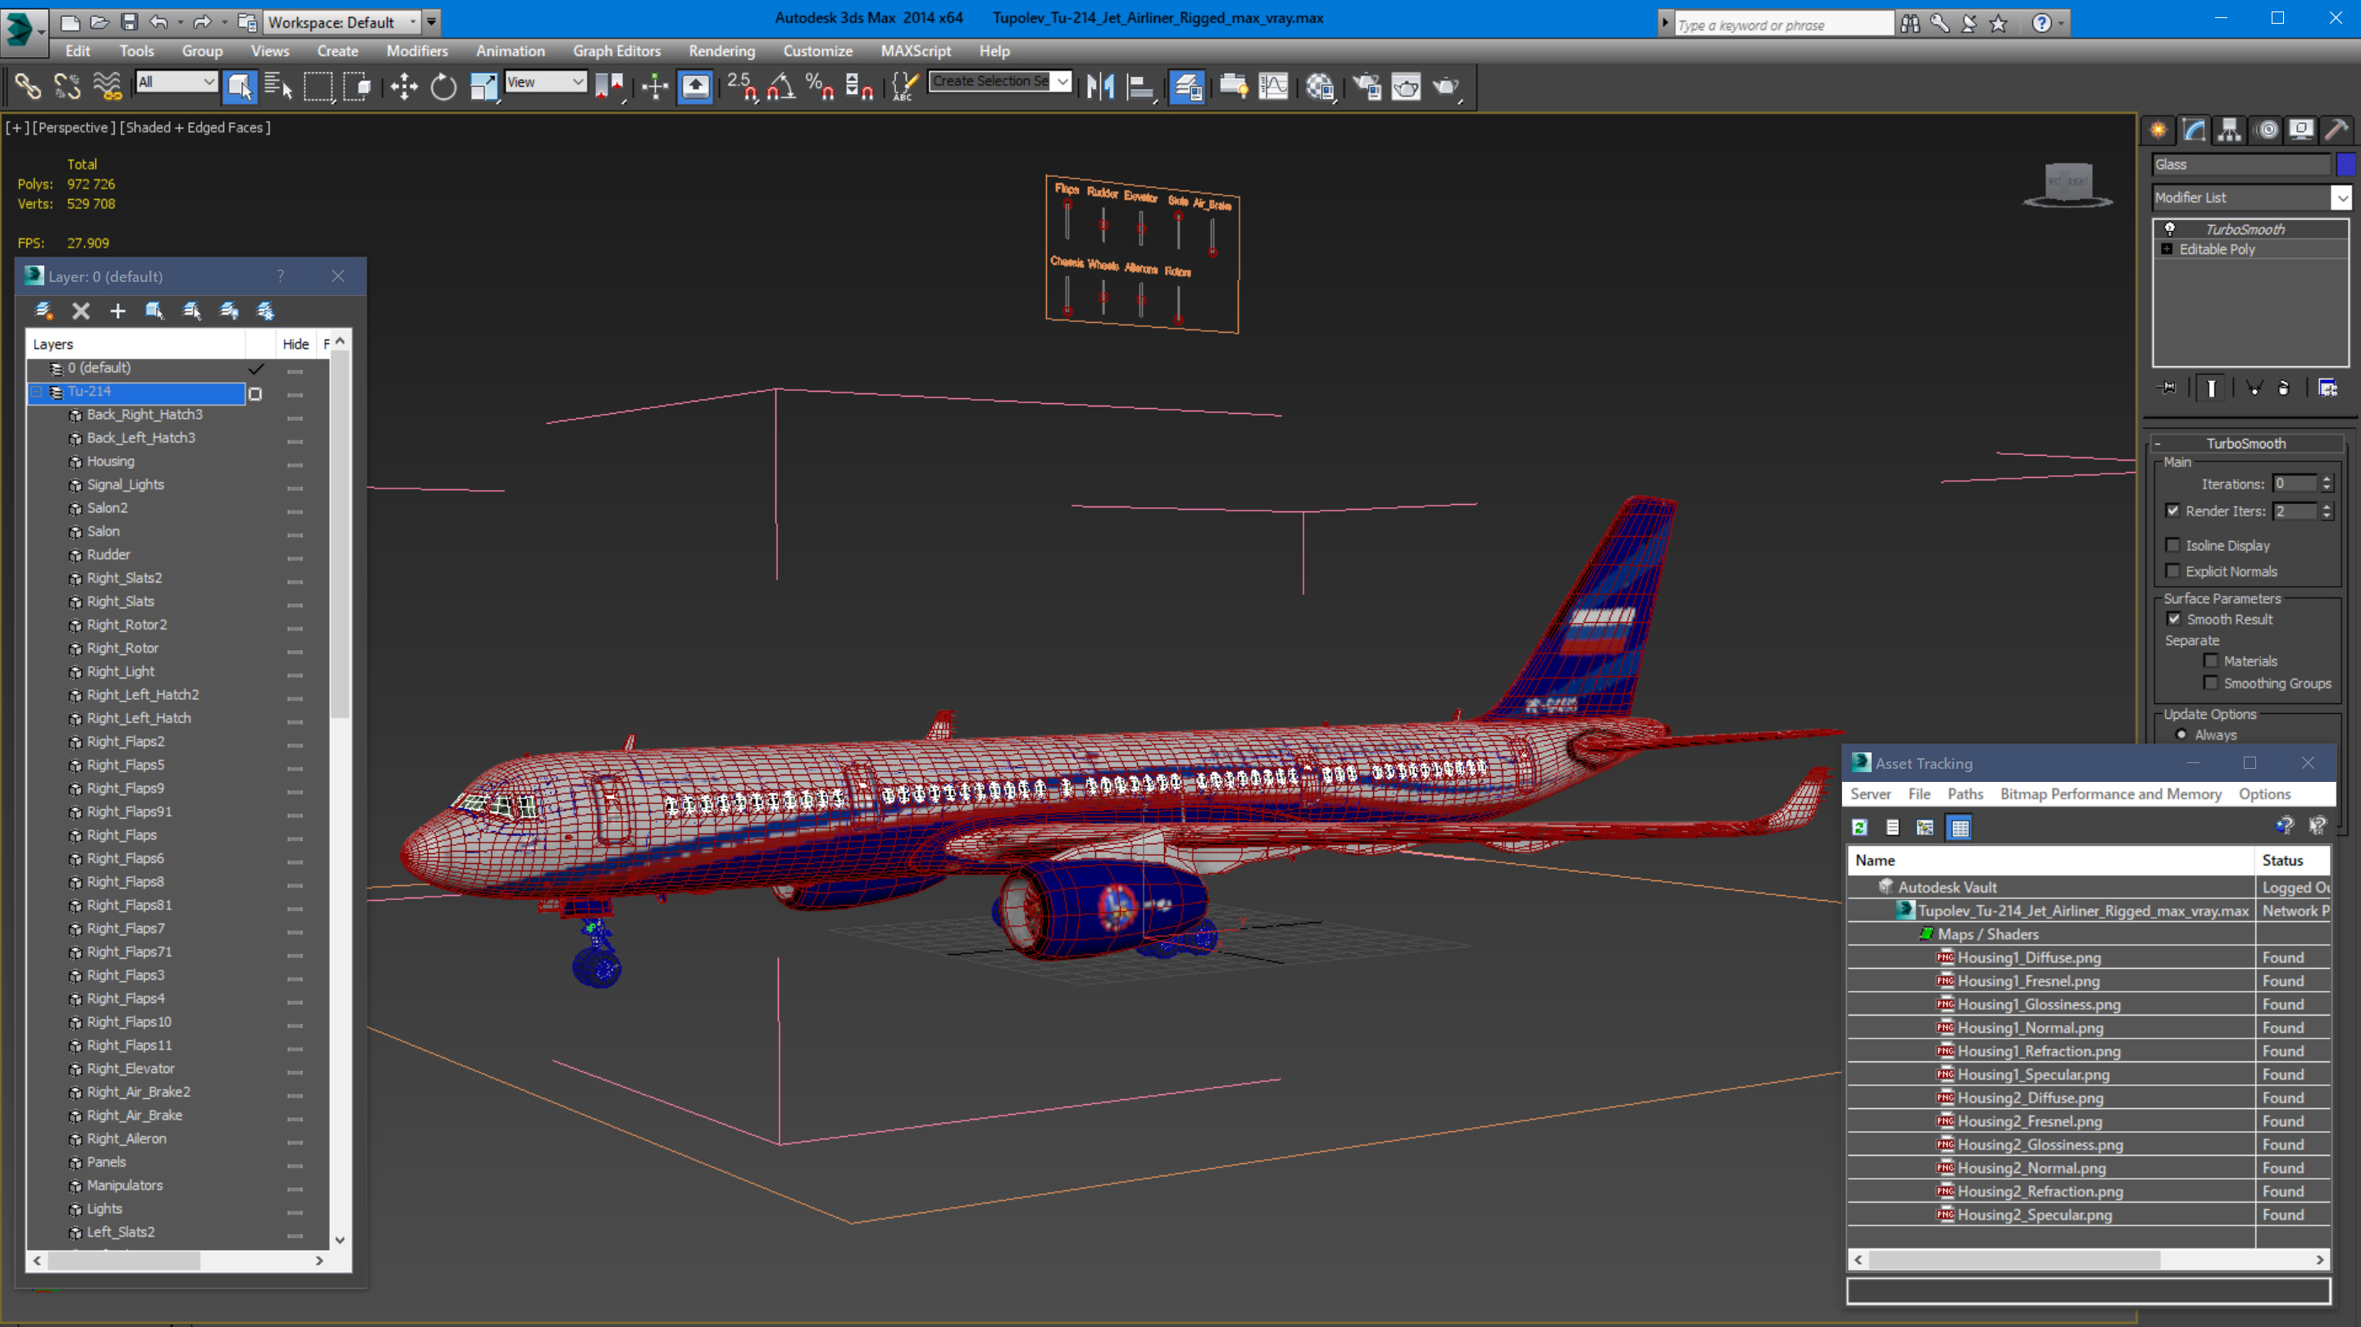
Task: Enable Separate by Smoothing Groups checkbox
Action: click(2211, 683)
